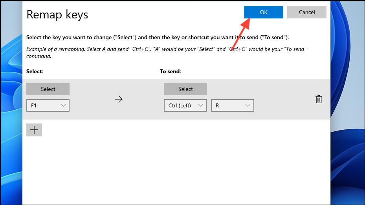Click the "Select:" column label
This screenshot has width=365, height=205.
click(35, 71)
